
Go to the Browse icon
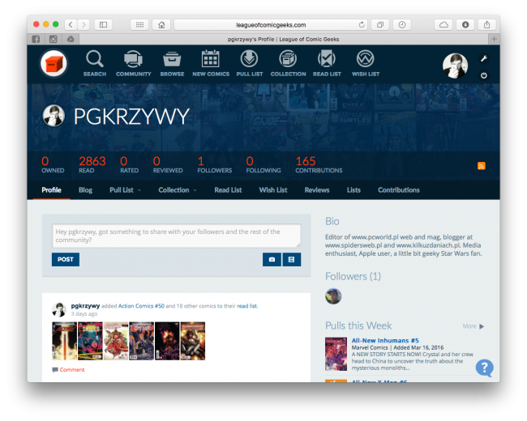(x=172, y=63)
